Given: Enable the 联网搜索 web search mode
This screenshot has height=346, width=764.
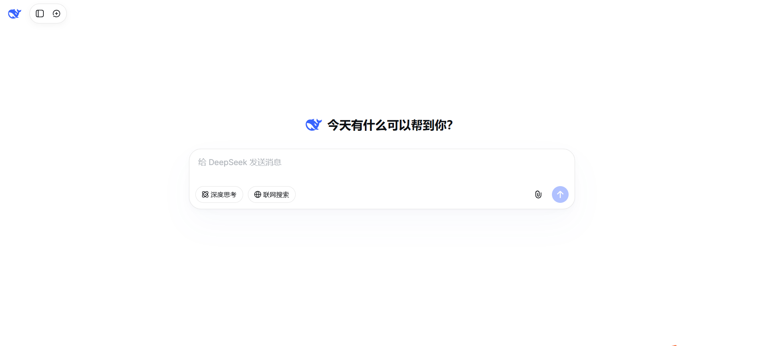Looking at the screenshot, I should (x=272, y=194).
